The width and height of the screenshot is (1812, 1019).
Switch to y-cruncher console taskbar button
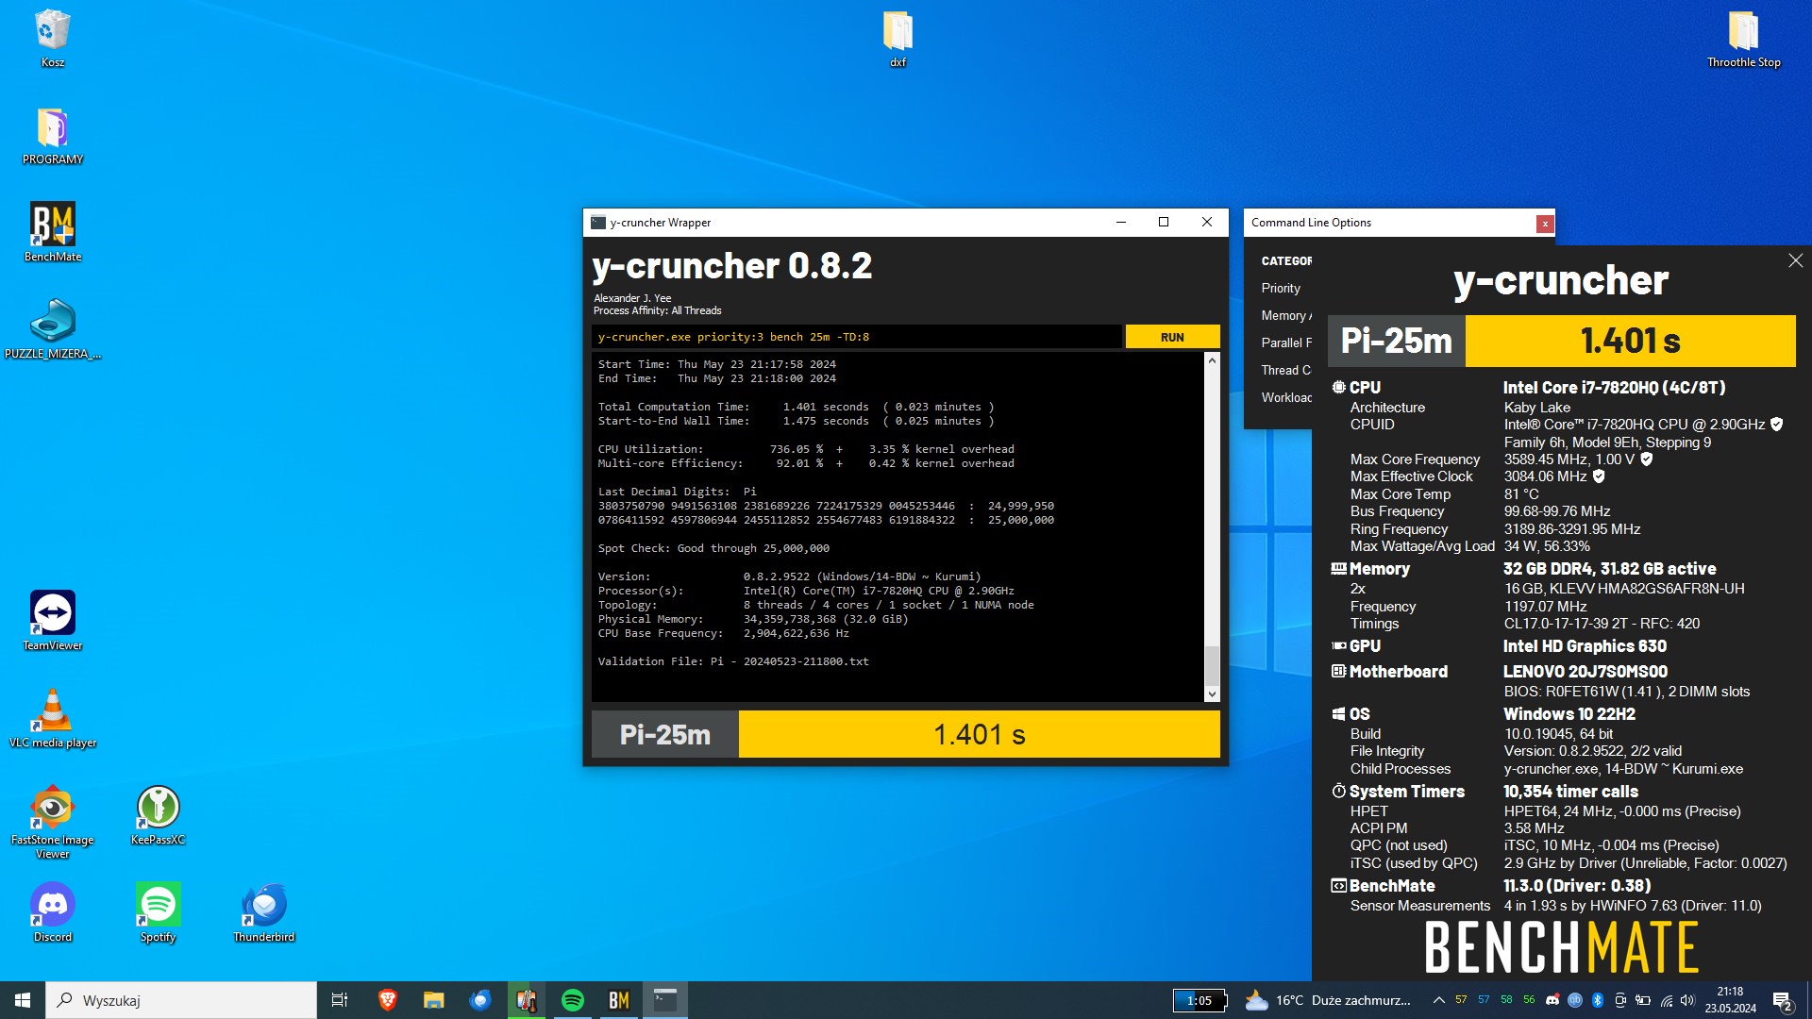pyautogui.click(x=665, y=1000)
